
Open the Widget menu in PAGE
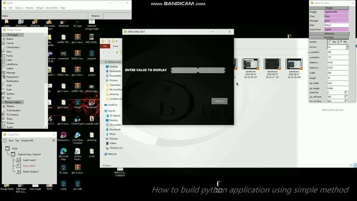pyautogui.click(x=40, y=8)
